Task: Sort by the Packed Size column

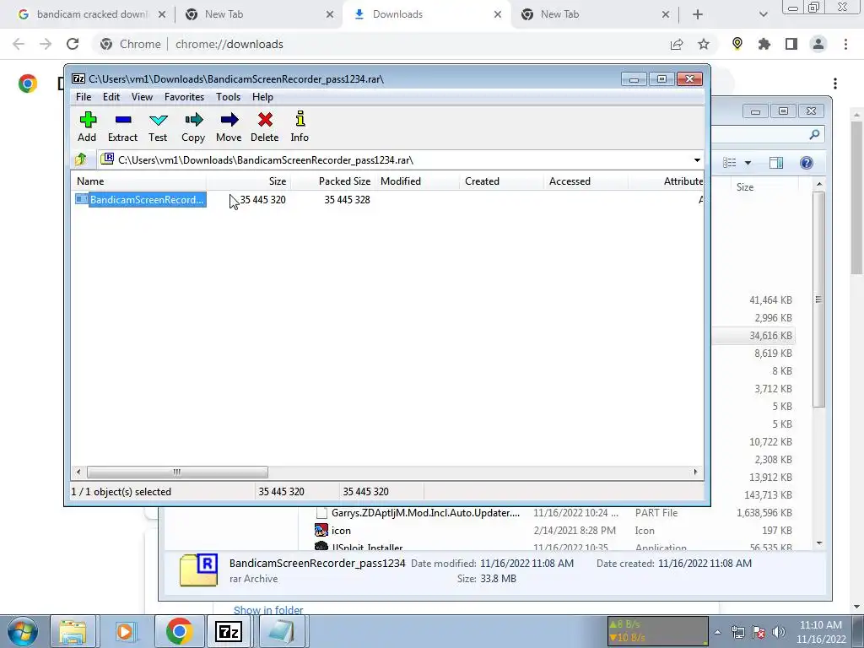Action: [x=332, y=181]
